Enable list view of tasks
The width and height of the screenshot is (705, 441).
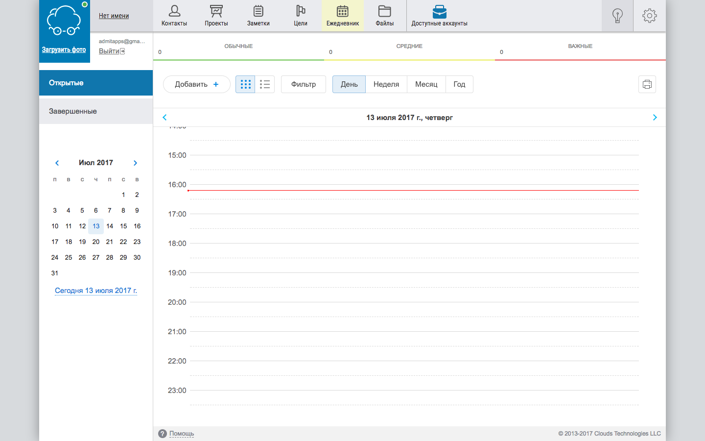(x=265, y=84)
